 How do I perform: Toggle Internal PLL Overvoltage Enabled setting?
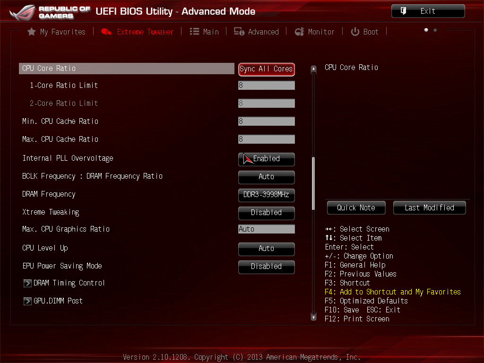tap(267, 159)
